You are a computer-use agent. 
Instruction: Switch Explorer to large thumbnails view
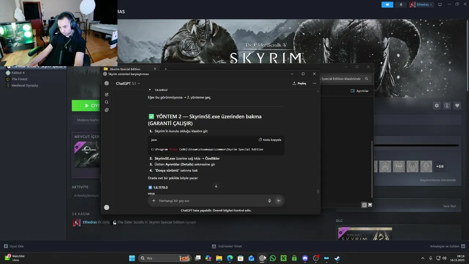370,205
